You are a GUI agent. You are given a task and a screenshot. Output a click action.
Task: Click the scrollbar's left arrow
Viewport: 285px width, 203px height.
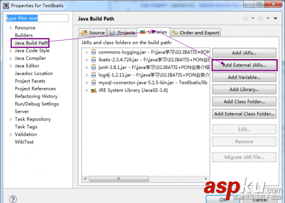pos(85,179)
